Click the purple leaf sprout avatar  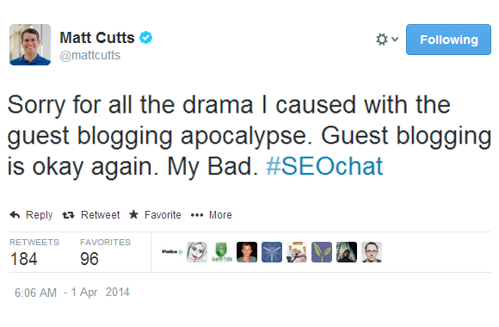tap(322, 252)
